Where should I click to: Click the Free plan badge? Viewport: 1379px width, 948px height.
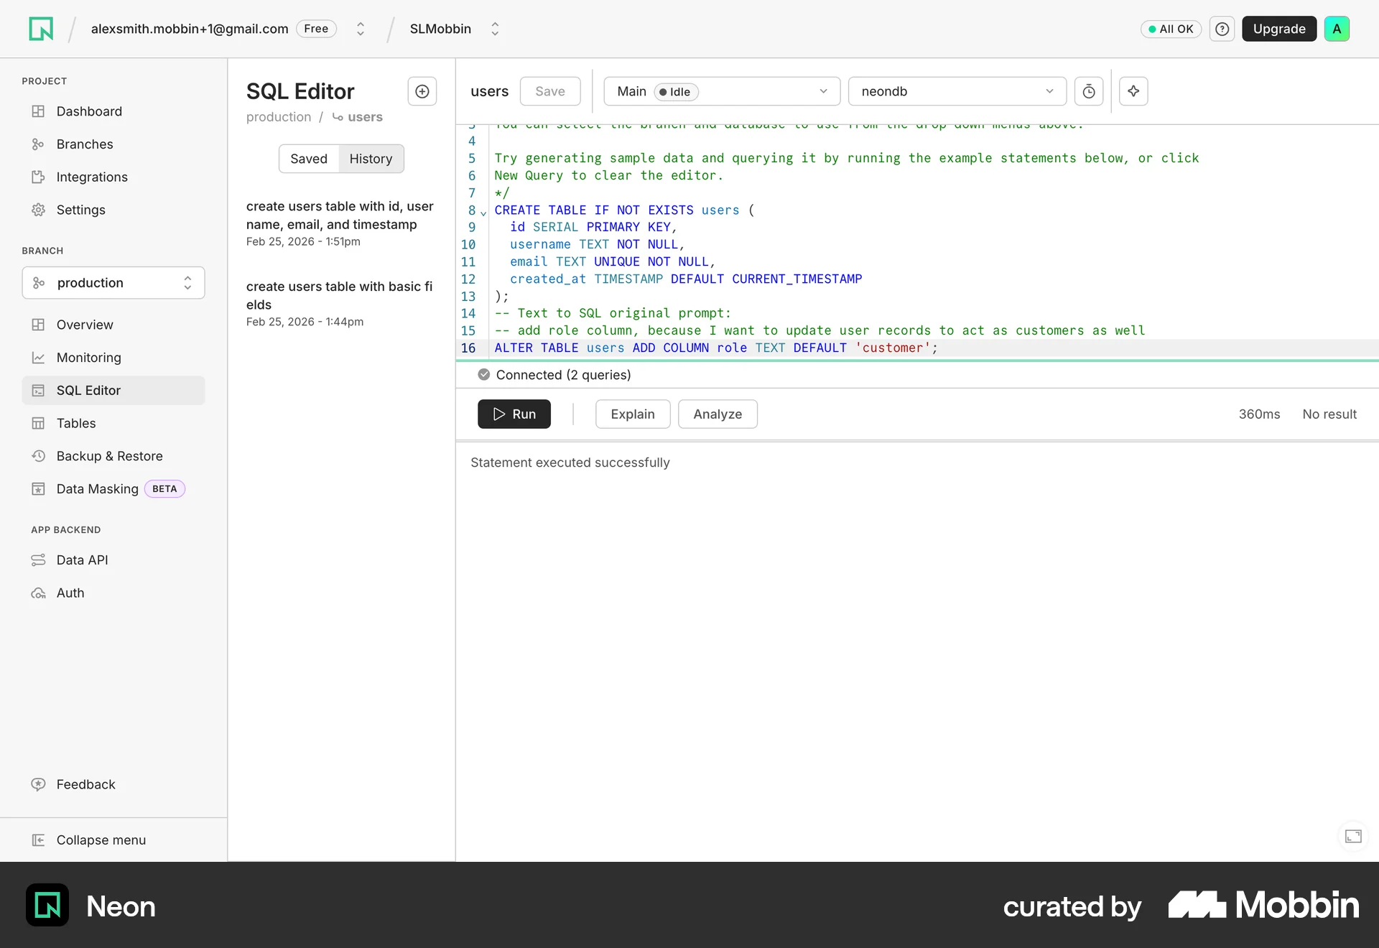coord(316,29)
